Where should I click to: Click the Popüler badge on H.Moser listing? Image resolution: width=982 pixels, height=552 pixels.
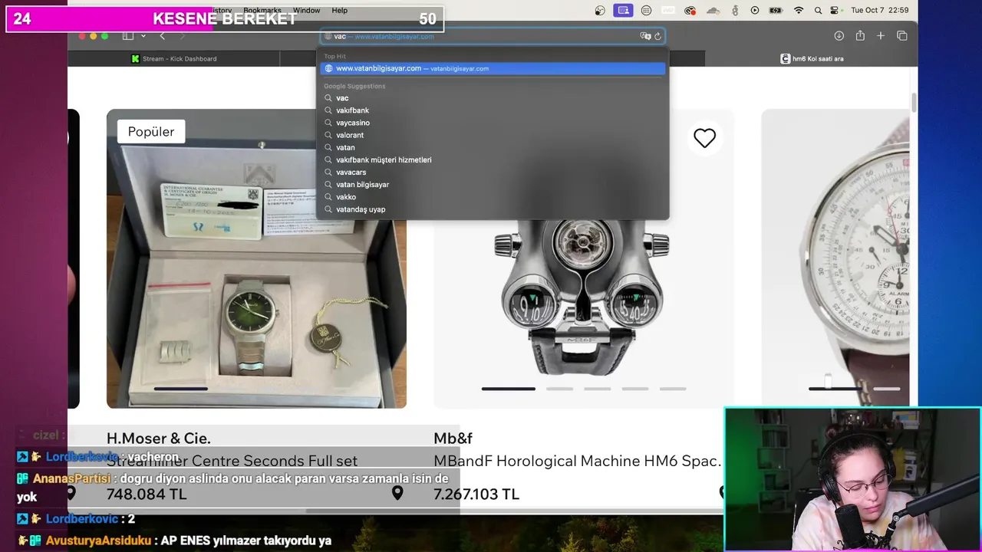pyautogui.click(x=151, y=132)
